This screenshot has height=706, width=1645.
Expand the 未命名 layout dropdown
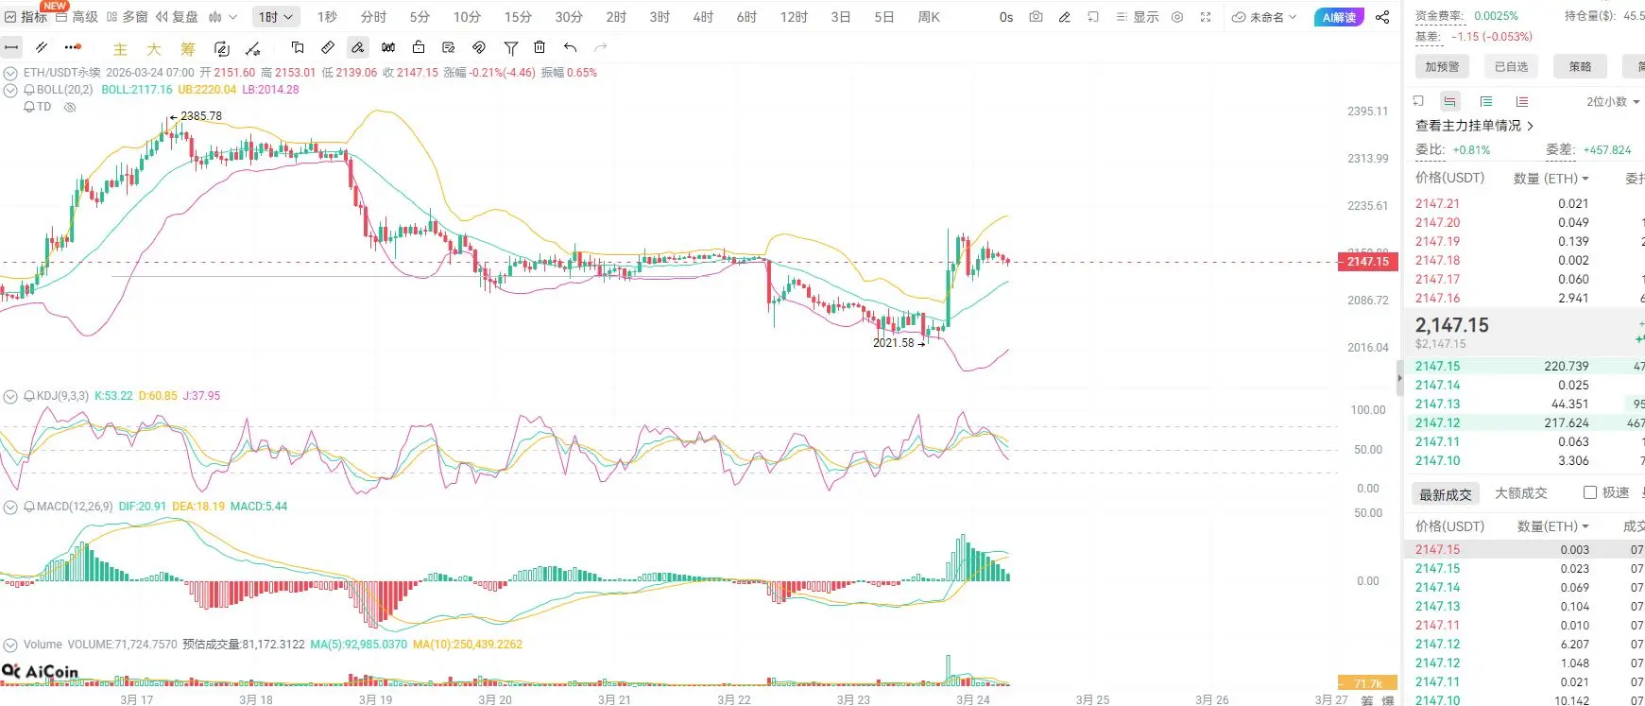click(1264, 17)
